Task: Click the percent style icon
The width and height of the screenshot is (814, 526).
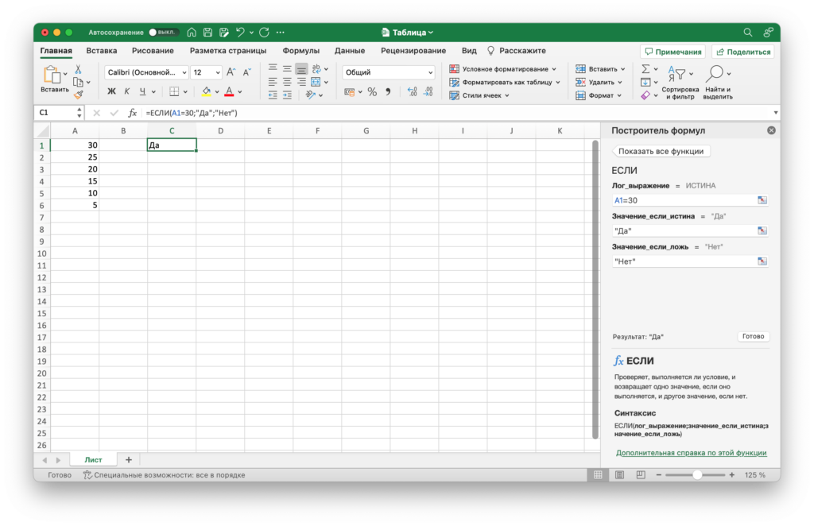Action: pyautogui.click(x=372, y=92)
